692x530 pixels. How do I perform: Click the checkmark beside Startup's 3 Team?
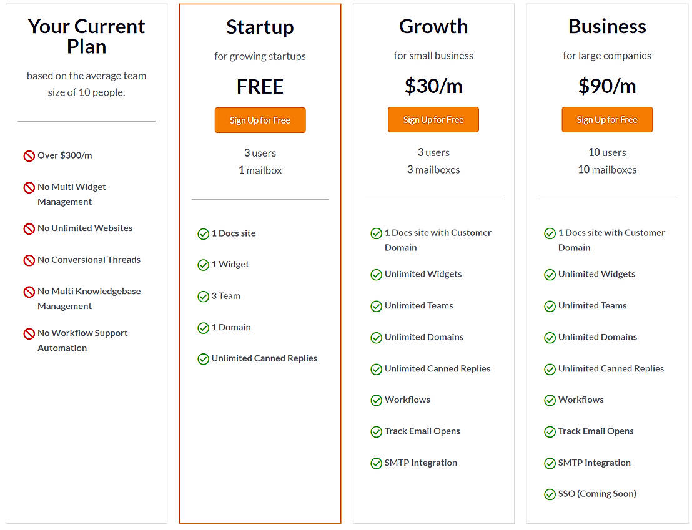203,297
